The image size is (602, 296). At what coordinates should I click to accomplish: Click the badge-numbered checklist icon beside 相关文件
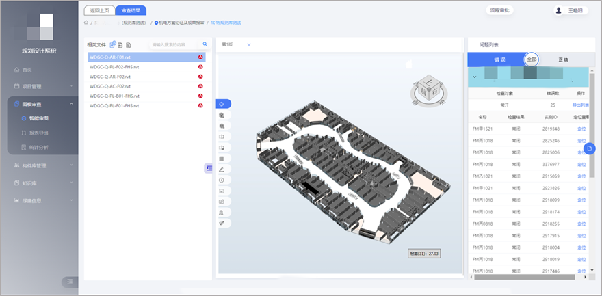click(x=112, y=44)
